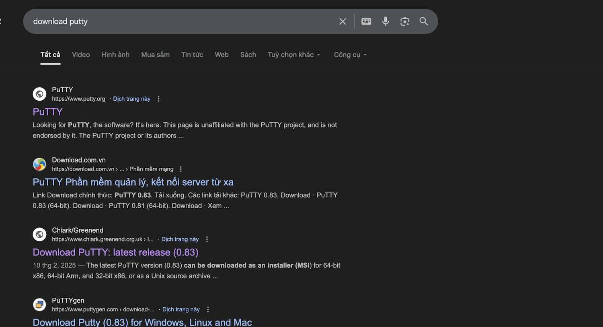Click the https://www.putty.org URL text

click(78, 99)
